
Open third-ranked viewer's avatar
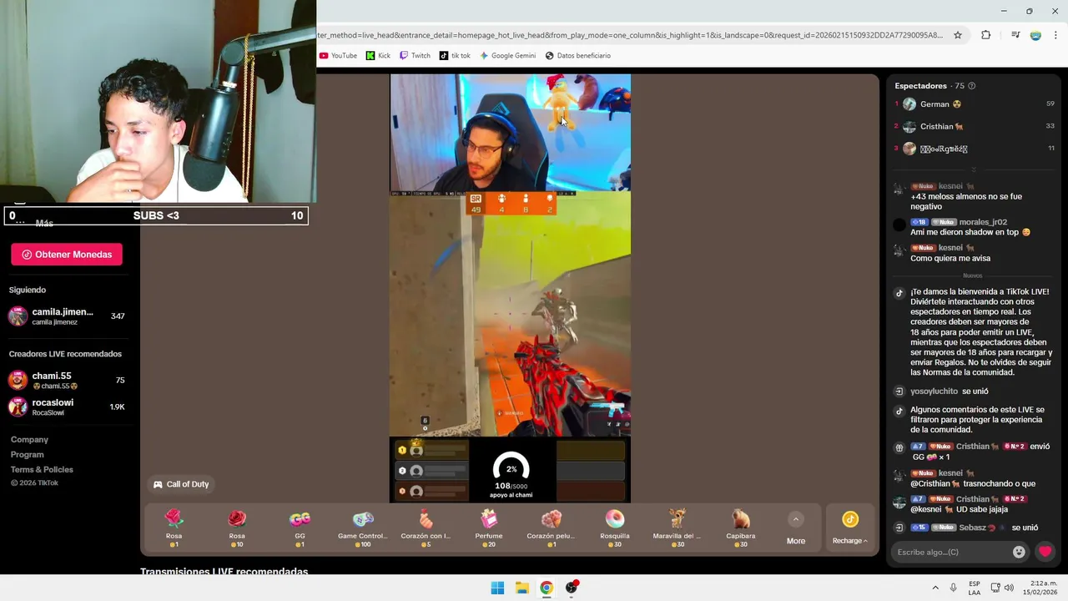[909, 149]
